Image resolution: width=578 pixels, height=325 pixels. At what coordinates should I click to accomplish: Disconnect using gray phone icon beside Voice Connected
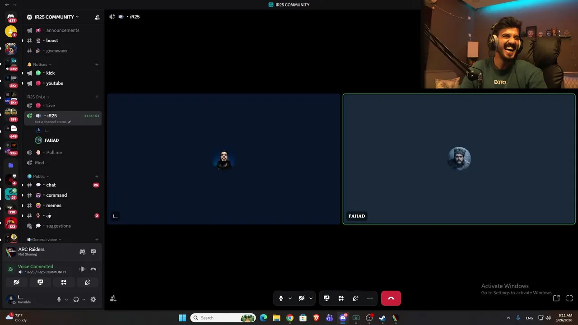(x=93, y=269)
